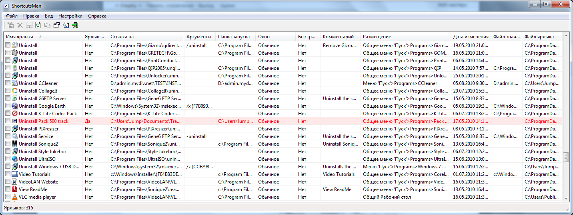The height and width of the screenshot is (215, 573).
Task: Click the 05.08.2010 9:30 date cell
Action: tap(471, 83)
